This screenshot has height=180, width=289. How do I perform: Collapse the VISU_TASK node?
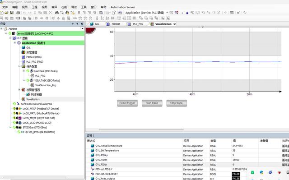(24, 80)
